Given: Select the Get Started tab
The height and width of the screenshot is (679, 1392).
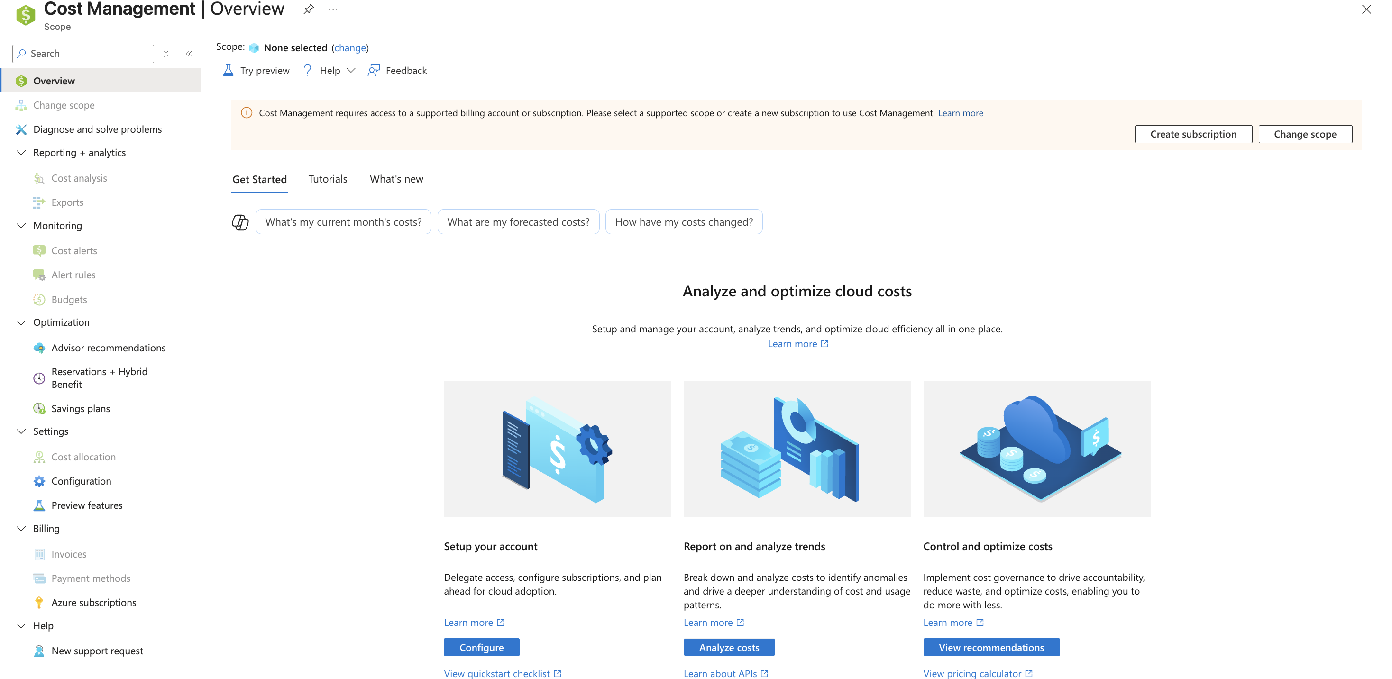Looking at the screenshot, I should (259, 180).
